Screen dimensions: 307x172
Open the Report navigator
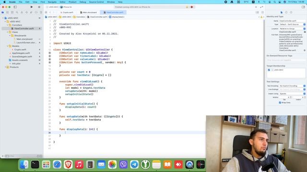[x=41, y=12]
